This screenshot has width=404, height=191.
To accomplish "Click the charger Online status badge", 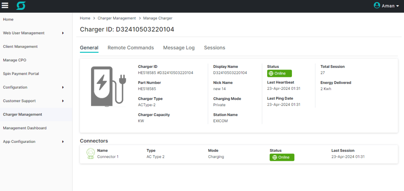I will pos(279,73).
